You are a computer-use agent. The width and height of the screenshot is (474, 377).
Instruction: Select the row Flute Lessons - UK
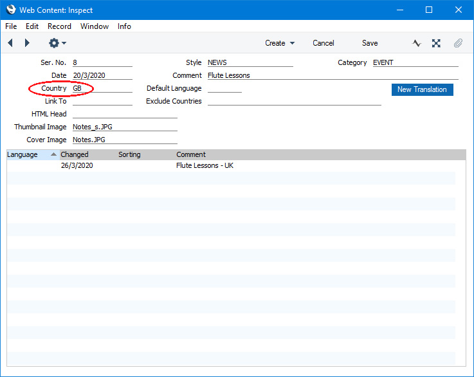(232, 166)
